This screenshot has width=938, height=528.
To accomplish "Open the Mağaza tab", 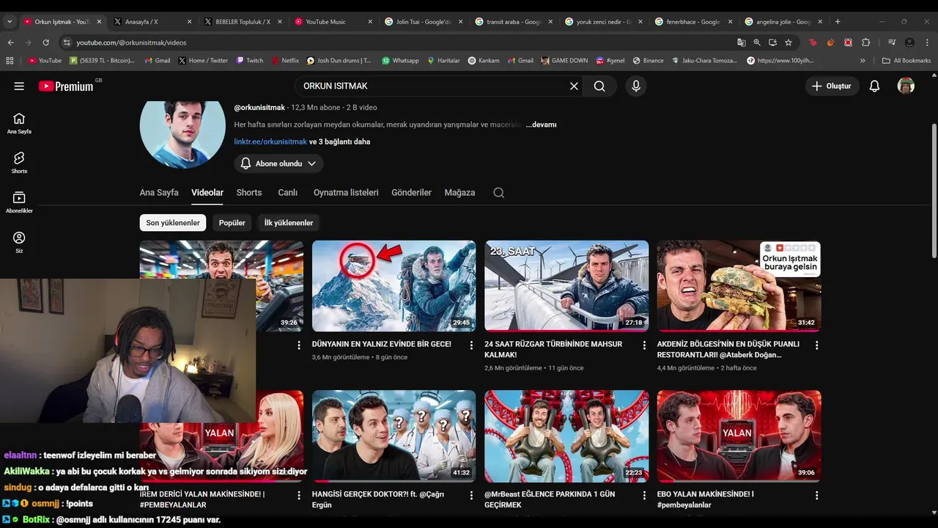I will pos(459,193).
